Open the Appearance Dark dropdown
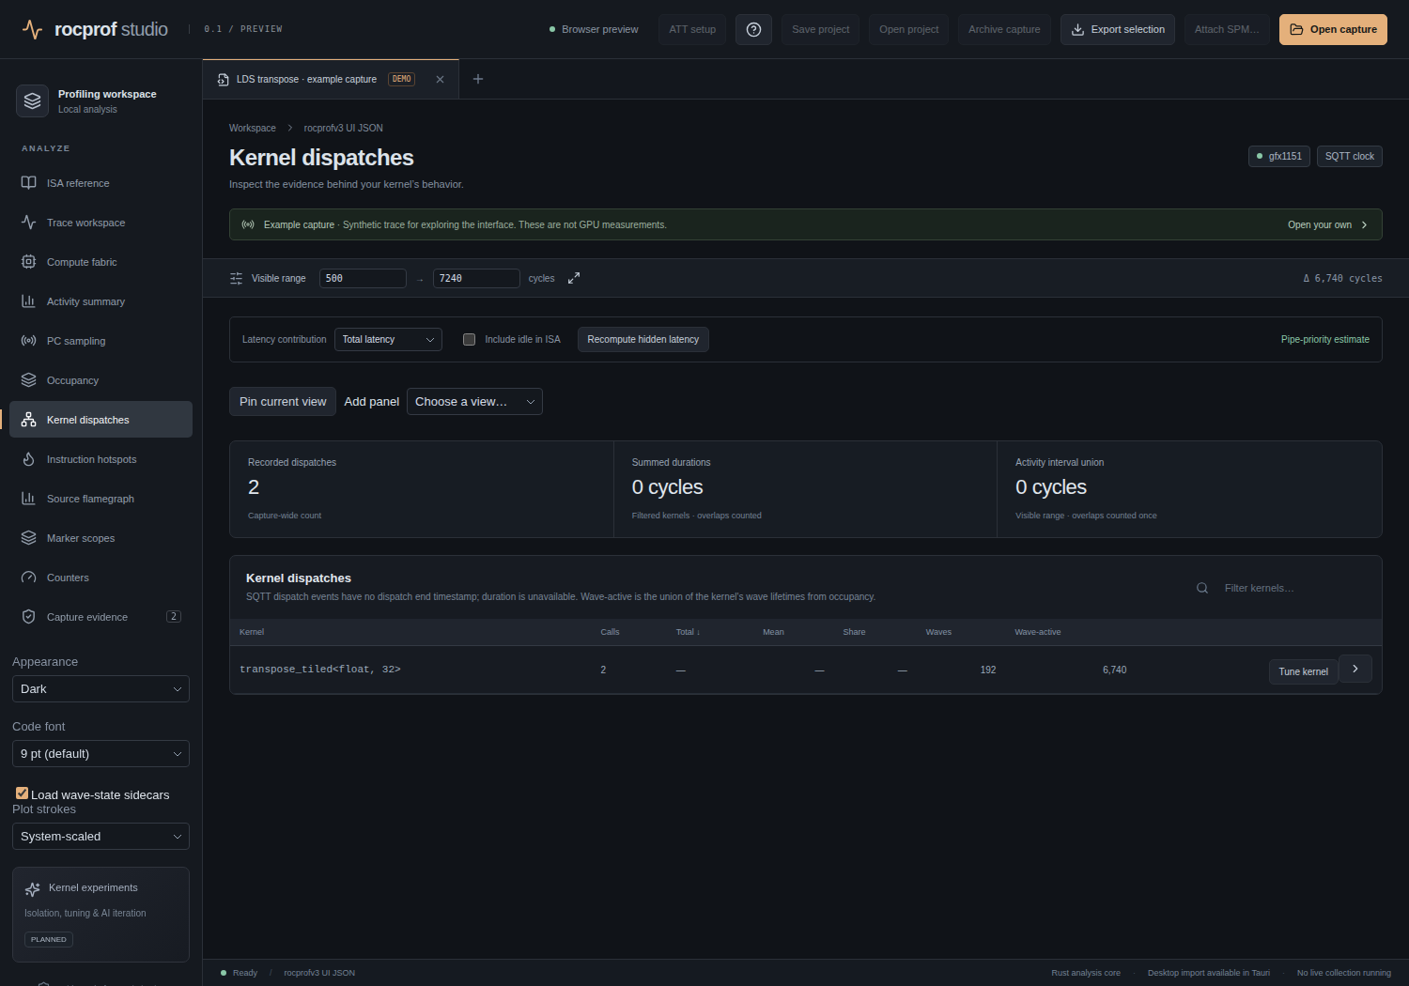 click(101, 689)
